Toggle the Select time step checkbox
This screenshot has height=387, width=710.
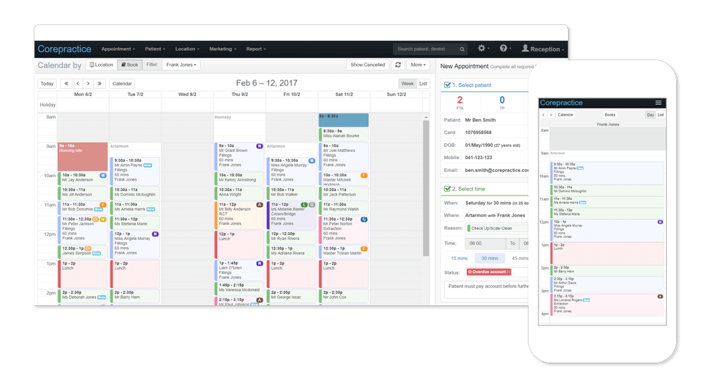point(448,188)
